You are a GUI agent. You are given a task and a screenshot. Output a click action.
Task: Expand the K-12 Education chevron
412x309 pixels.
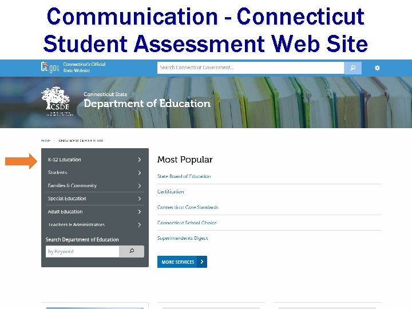pyautogui.click(x=140, y=160)
